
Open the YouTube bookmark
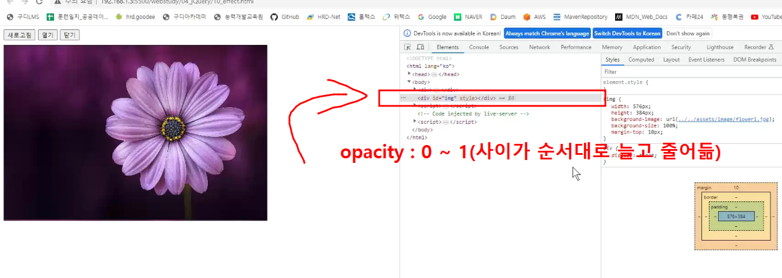[x=766, y=17]
